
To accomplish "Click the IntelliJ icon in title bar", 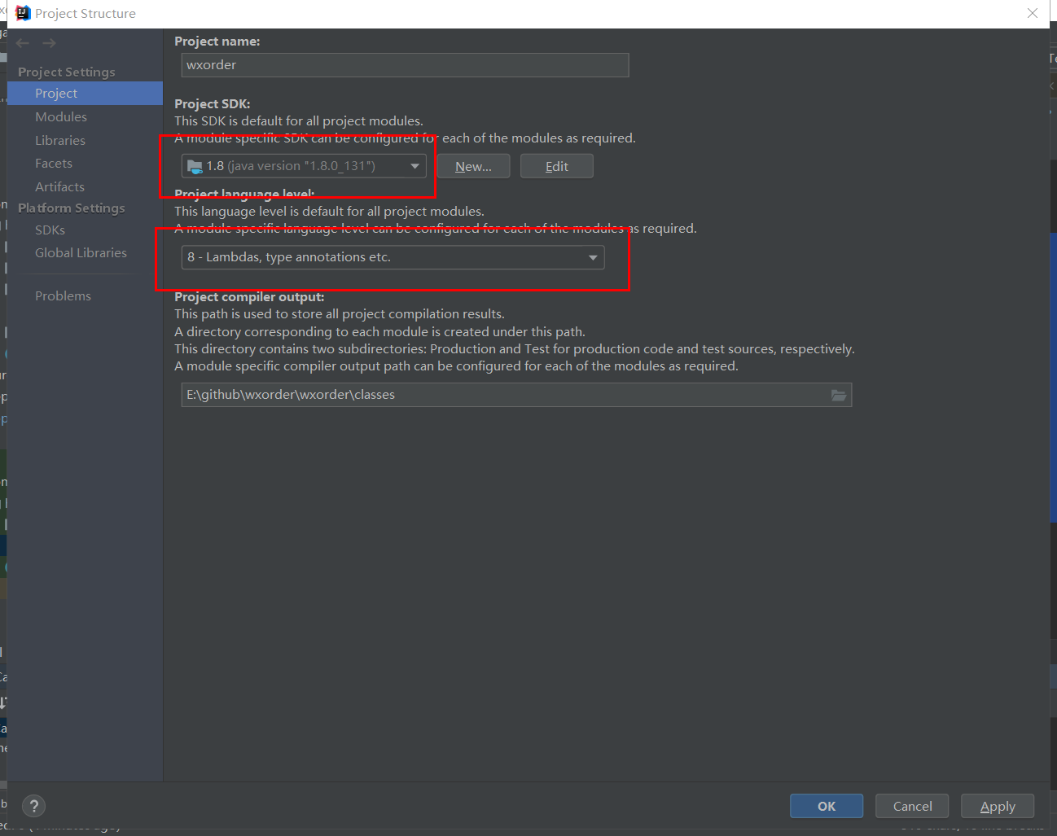I will point(23,13).
